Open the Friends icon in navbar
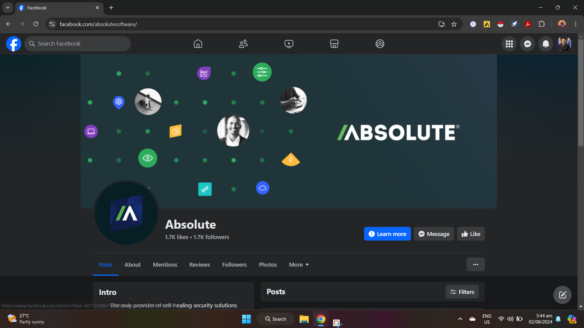 coord(243,44)
